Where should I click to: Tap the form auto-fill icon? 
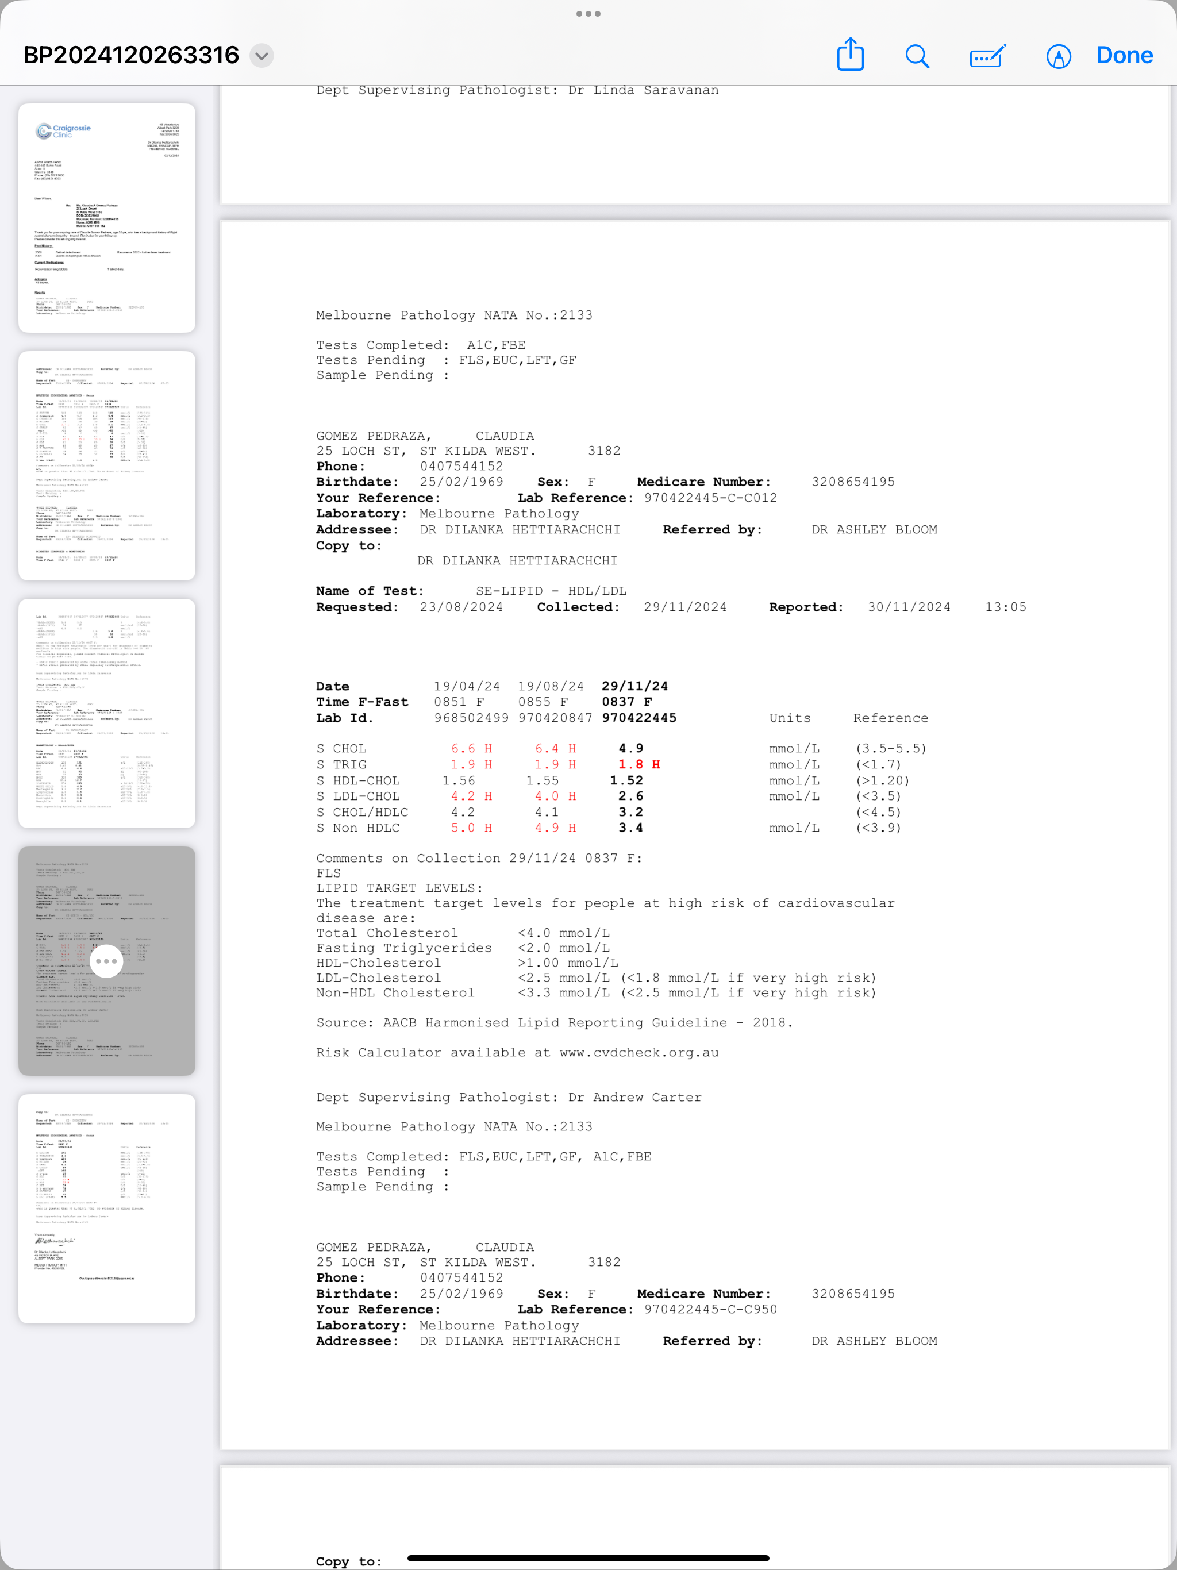(987, 55)
